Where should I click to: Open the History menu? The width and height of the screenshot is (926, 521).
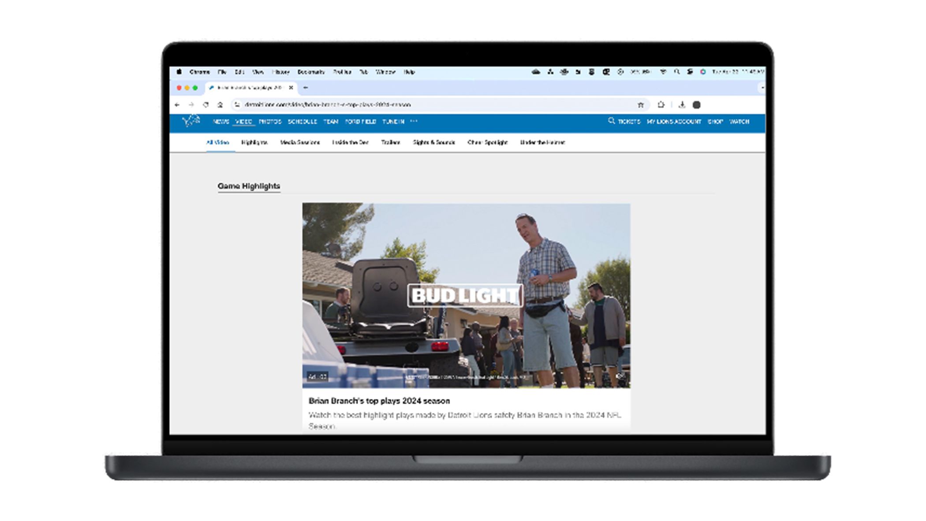[x=281, y=72]
